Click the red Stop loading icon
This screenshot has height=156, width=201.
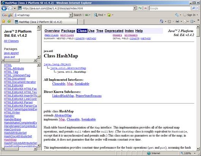click(x=146, y=8)
